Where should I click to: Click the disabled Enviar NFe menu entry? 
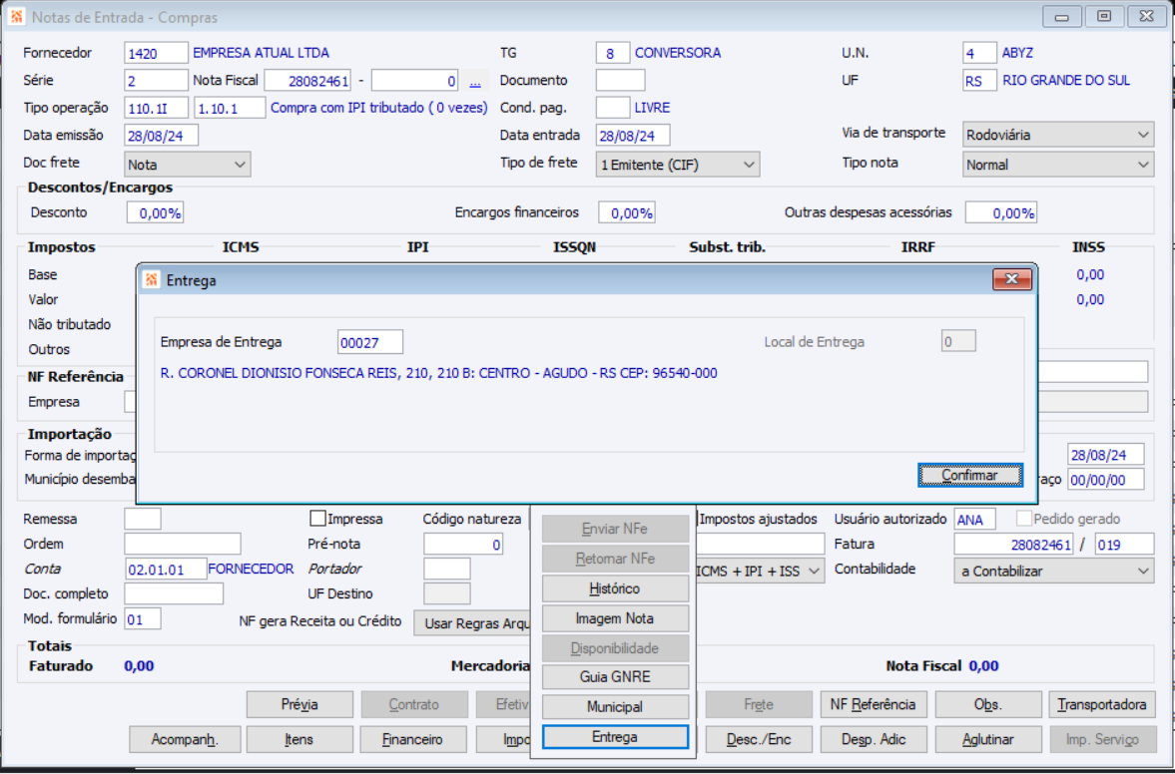coord(615,529)
